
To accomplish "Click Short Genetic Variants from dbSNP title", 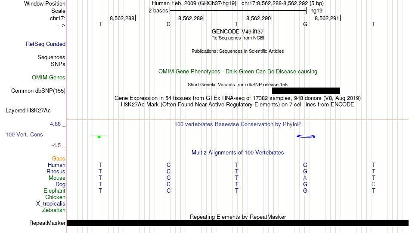I will point(238,85).
